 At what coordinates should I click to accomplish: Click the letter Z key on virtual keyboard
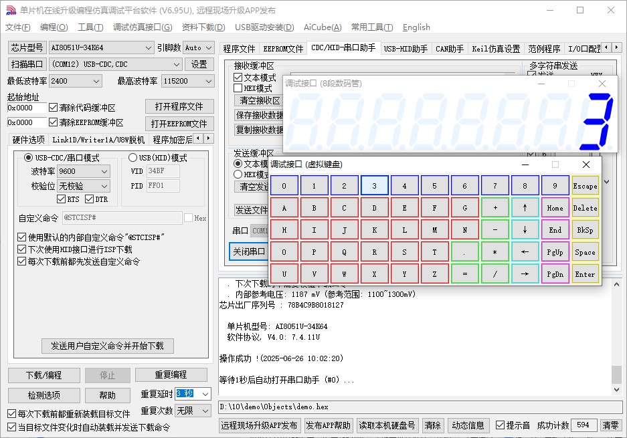tap(435, 273)
